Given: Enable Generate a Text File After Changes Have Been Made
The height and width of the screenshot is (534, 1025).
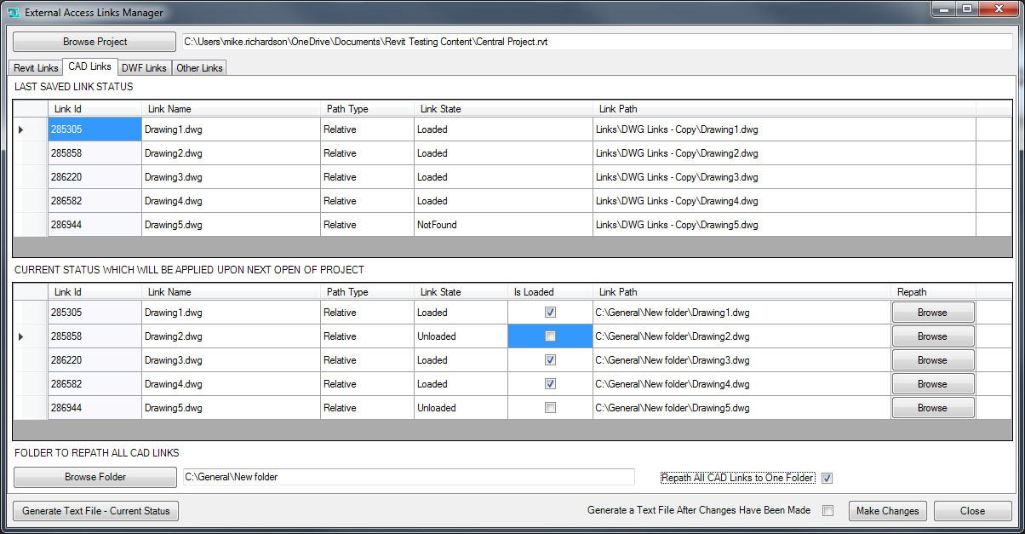Looking at the screenshot, I should click(x=826, y=510).
